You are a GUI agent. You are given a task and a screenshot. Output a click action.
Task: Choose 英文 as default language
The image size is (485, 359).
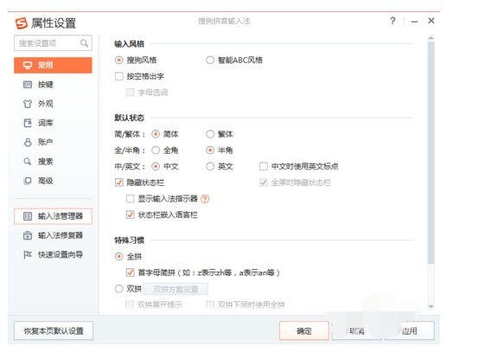click(210, 166)
